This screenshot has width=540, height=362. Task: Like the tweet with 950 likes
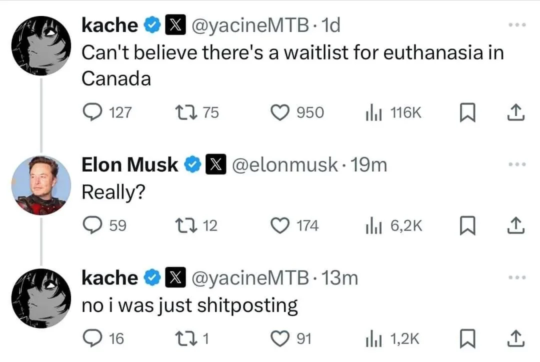tap(281, 112)
